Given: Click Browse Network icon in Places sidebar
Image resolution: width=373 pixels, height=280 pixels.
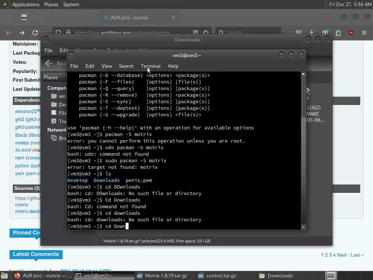Looking at the screenshot, I should pos(54,138).
